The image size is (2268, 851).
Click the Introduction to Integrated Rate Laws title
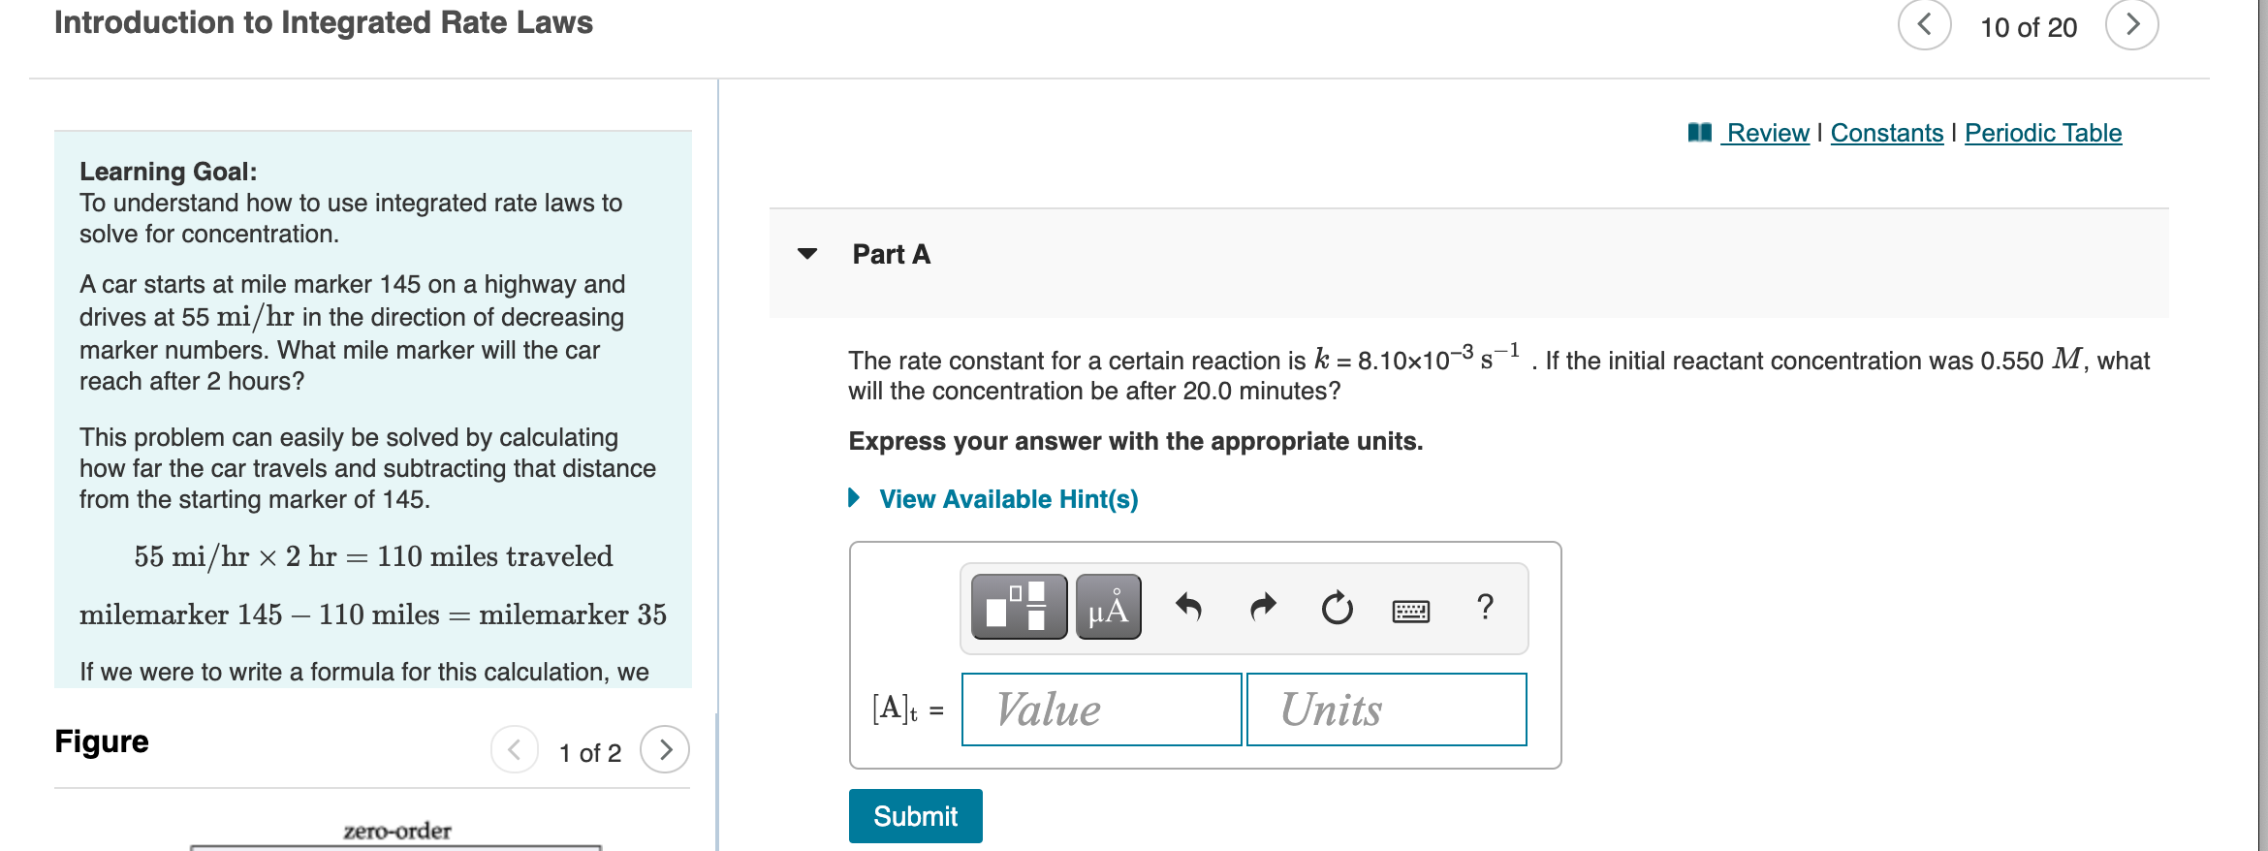click(x=323, y=21)
